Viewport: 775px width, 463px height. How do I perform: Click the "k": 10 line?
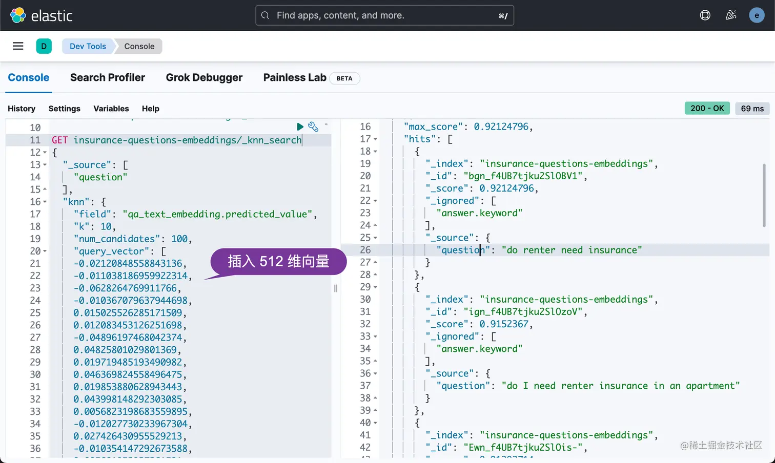coord(95,226)
